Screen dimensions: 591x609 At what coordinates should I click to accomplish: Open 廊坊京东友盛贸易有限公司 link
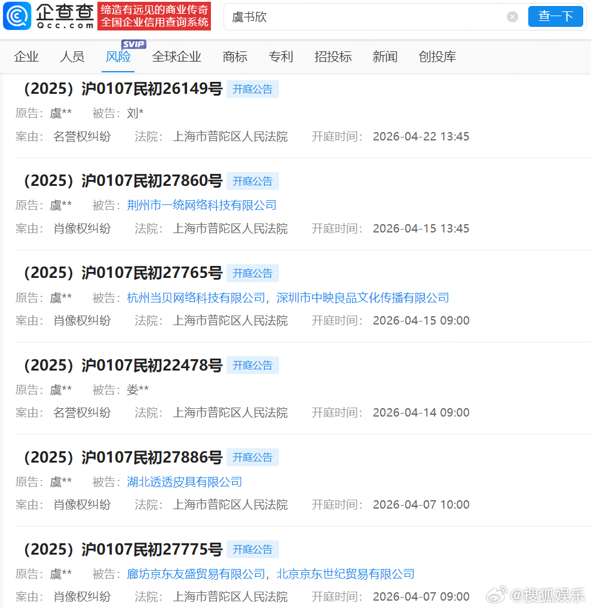(x=196, y=574)
